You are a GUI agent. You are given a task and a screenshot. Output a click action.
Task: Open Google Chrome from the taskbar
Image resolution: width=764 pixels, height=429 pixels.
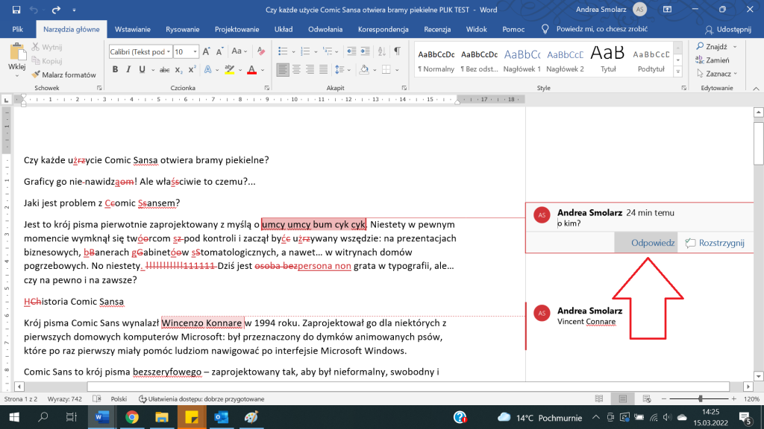point(132,416)
